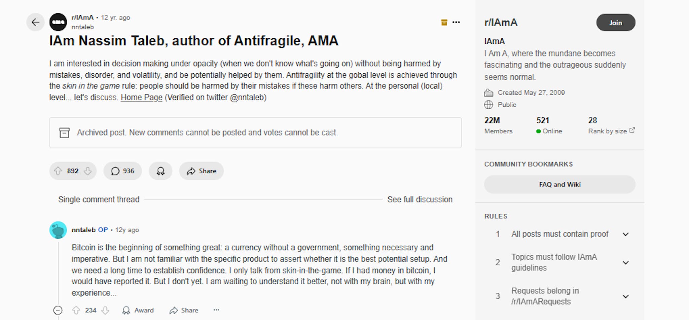The height and width of the screenshot is (320, 689).
Task: Downvote the Nassim Taleb AMA post
Action: (88, 171)
